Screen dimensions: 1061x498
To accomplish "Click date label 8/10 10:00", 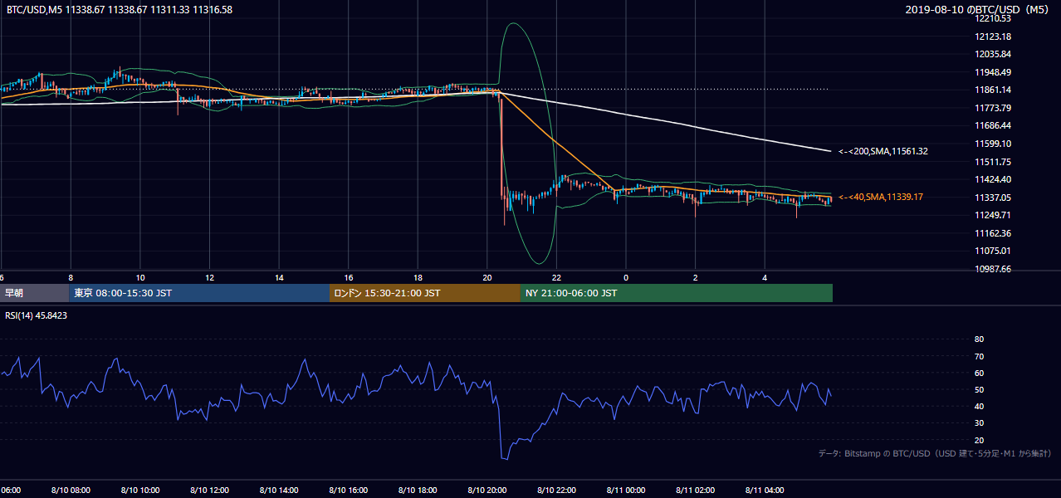I will pyautogui.click(x=139, y=491).
